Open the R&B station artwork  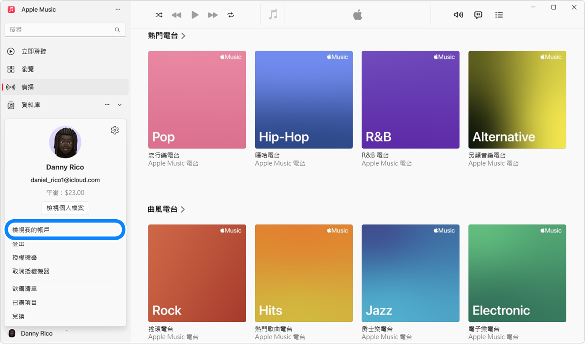[411, 100]
